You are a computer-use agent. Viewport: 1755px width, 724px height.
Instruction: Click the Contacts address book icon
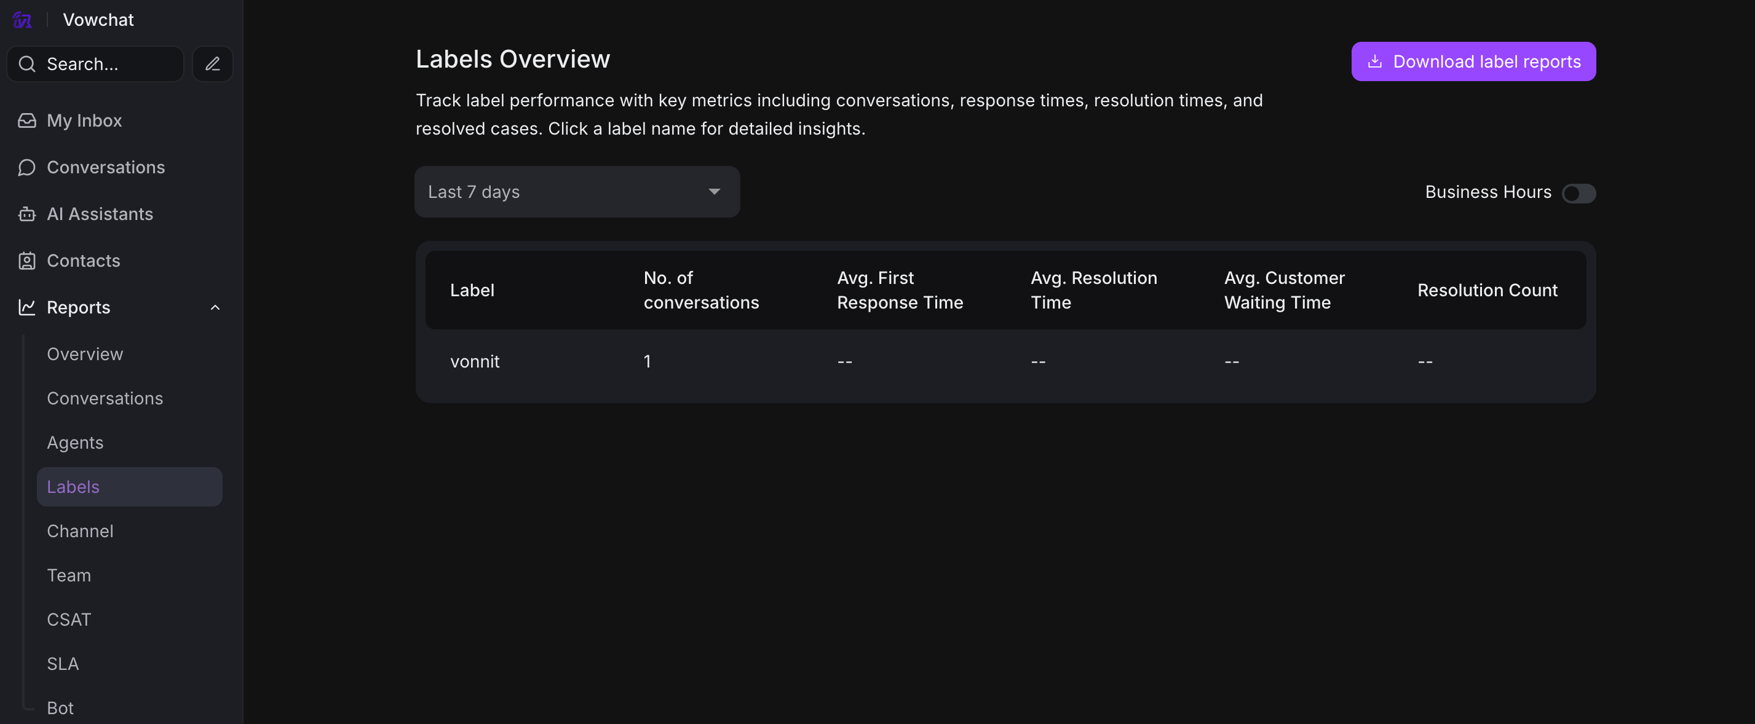coord(27,261)
